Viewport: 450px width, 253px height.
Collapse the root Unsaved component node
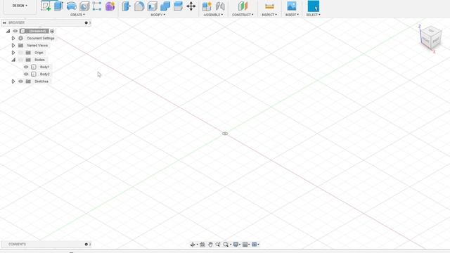point(8,31)
